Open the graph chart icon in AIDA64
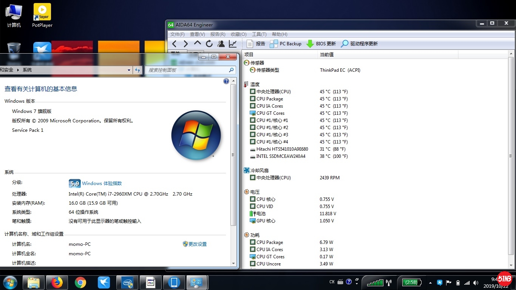516x290 pixels. pyautogui.click(x=233, y=44)
